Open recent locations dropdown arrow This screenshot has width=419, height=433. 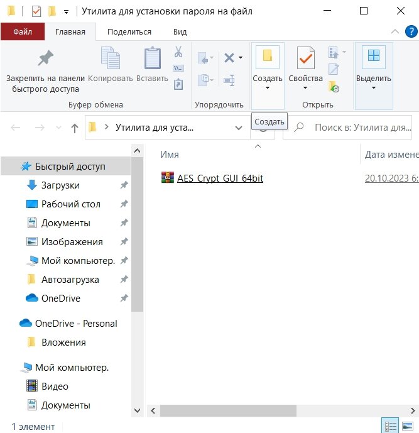point(58,128)
